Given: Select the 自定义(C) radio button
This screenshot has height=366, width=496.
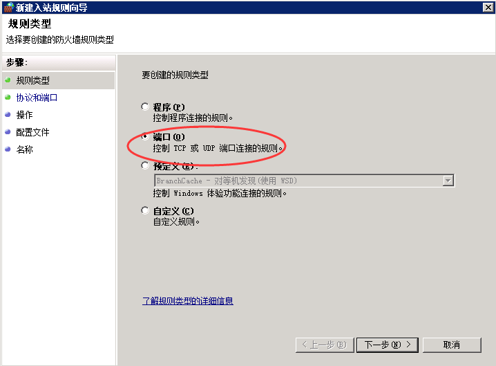Looking at the screenshot, I should click(x=145, y=210).
